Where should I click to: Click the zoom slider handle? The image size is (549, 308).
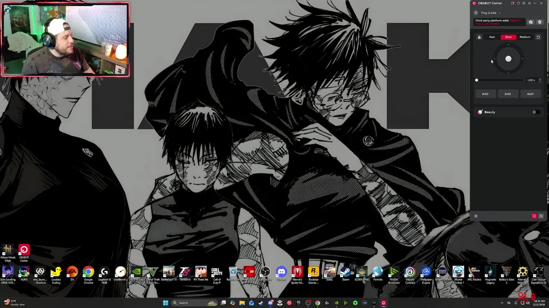(x=477, y=80)
